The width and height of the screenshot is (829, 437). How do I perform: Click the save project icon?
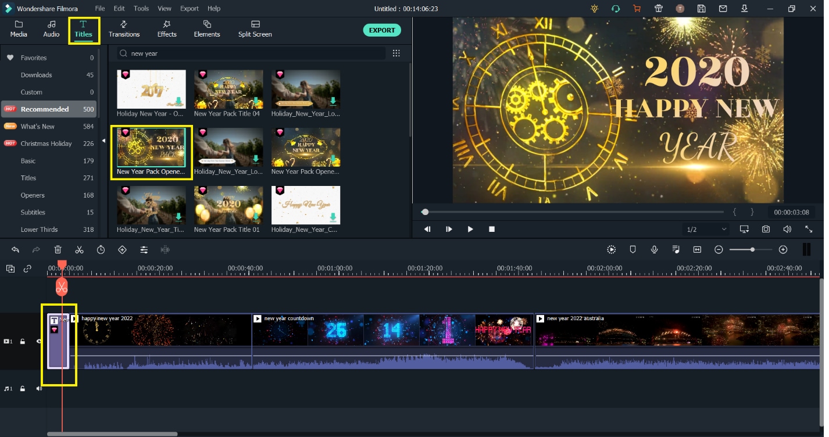(702, 9)
